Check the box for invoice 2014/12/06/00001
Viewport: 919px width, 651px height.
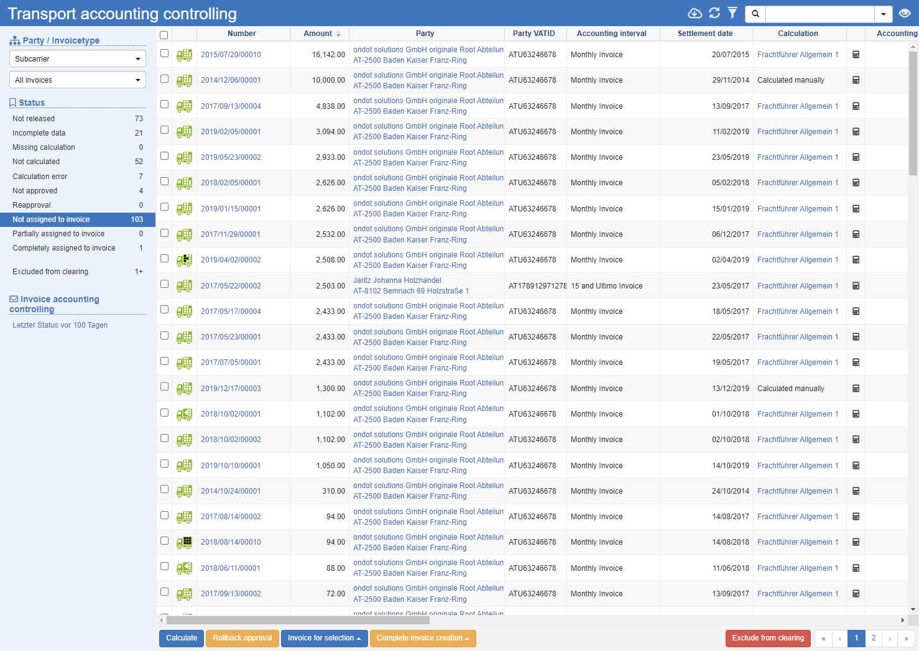pos(164,79)
